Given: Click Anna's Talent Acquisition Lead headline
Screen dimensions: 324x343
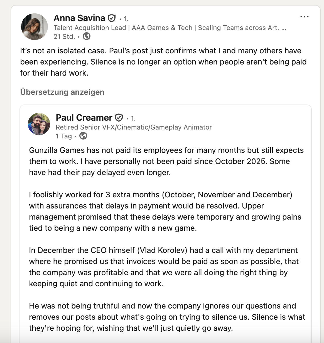Looking at the screenshot, I should tap(170, 28).
